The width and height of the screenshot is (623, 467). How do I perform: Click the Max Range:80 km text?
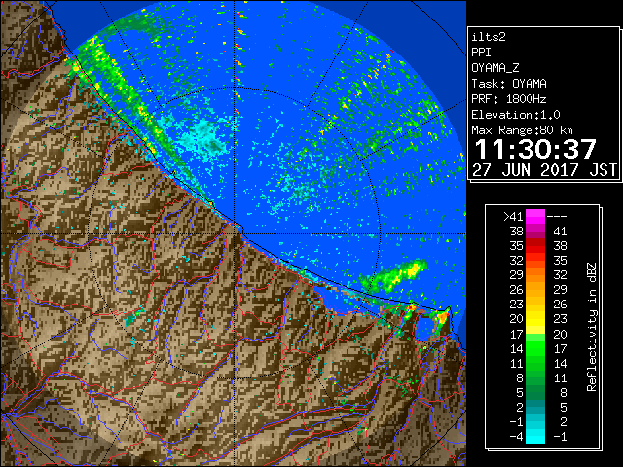coord(522,130)
